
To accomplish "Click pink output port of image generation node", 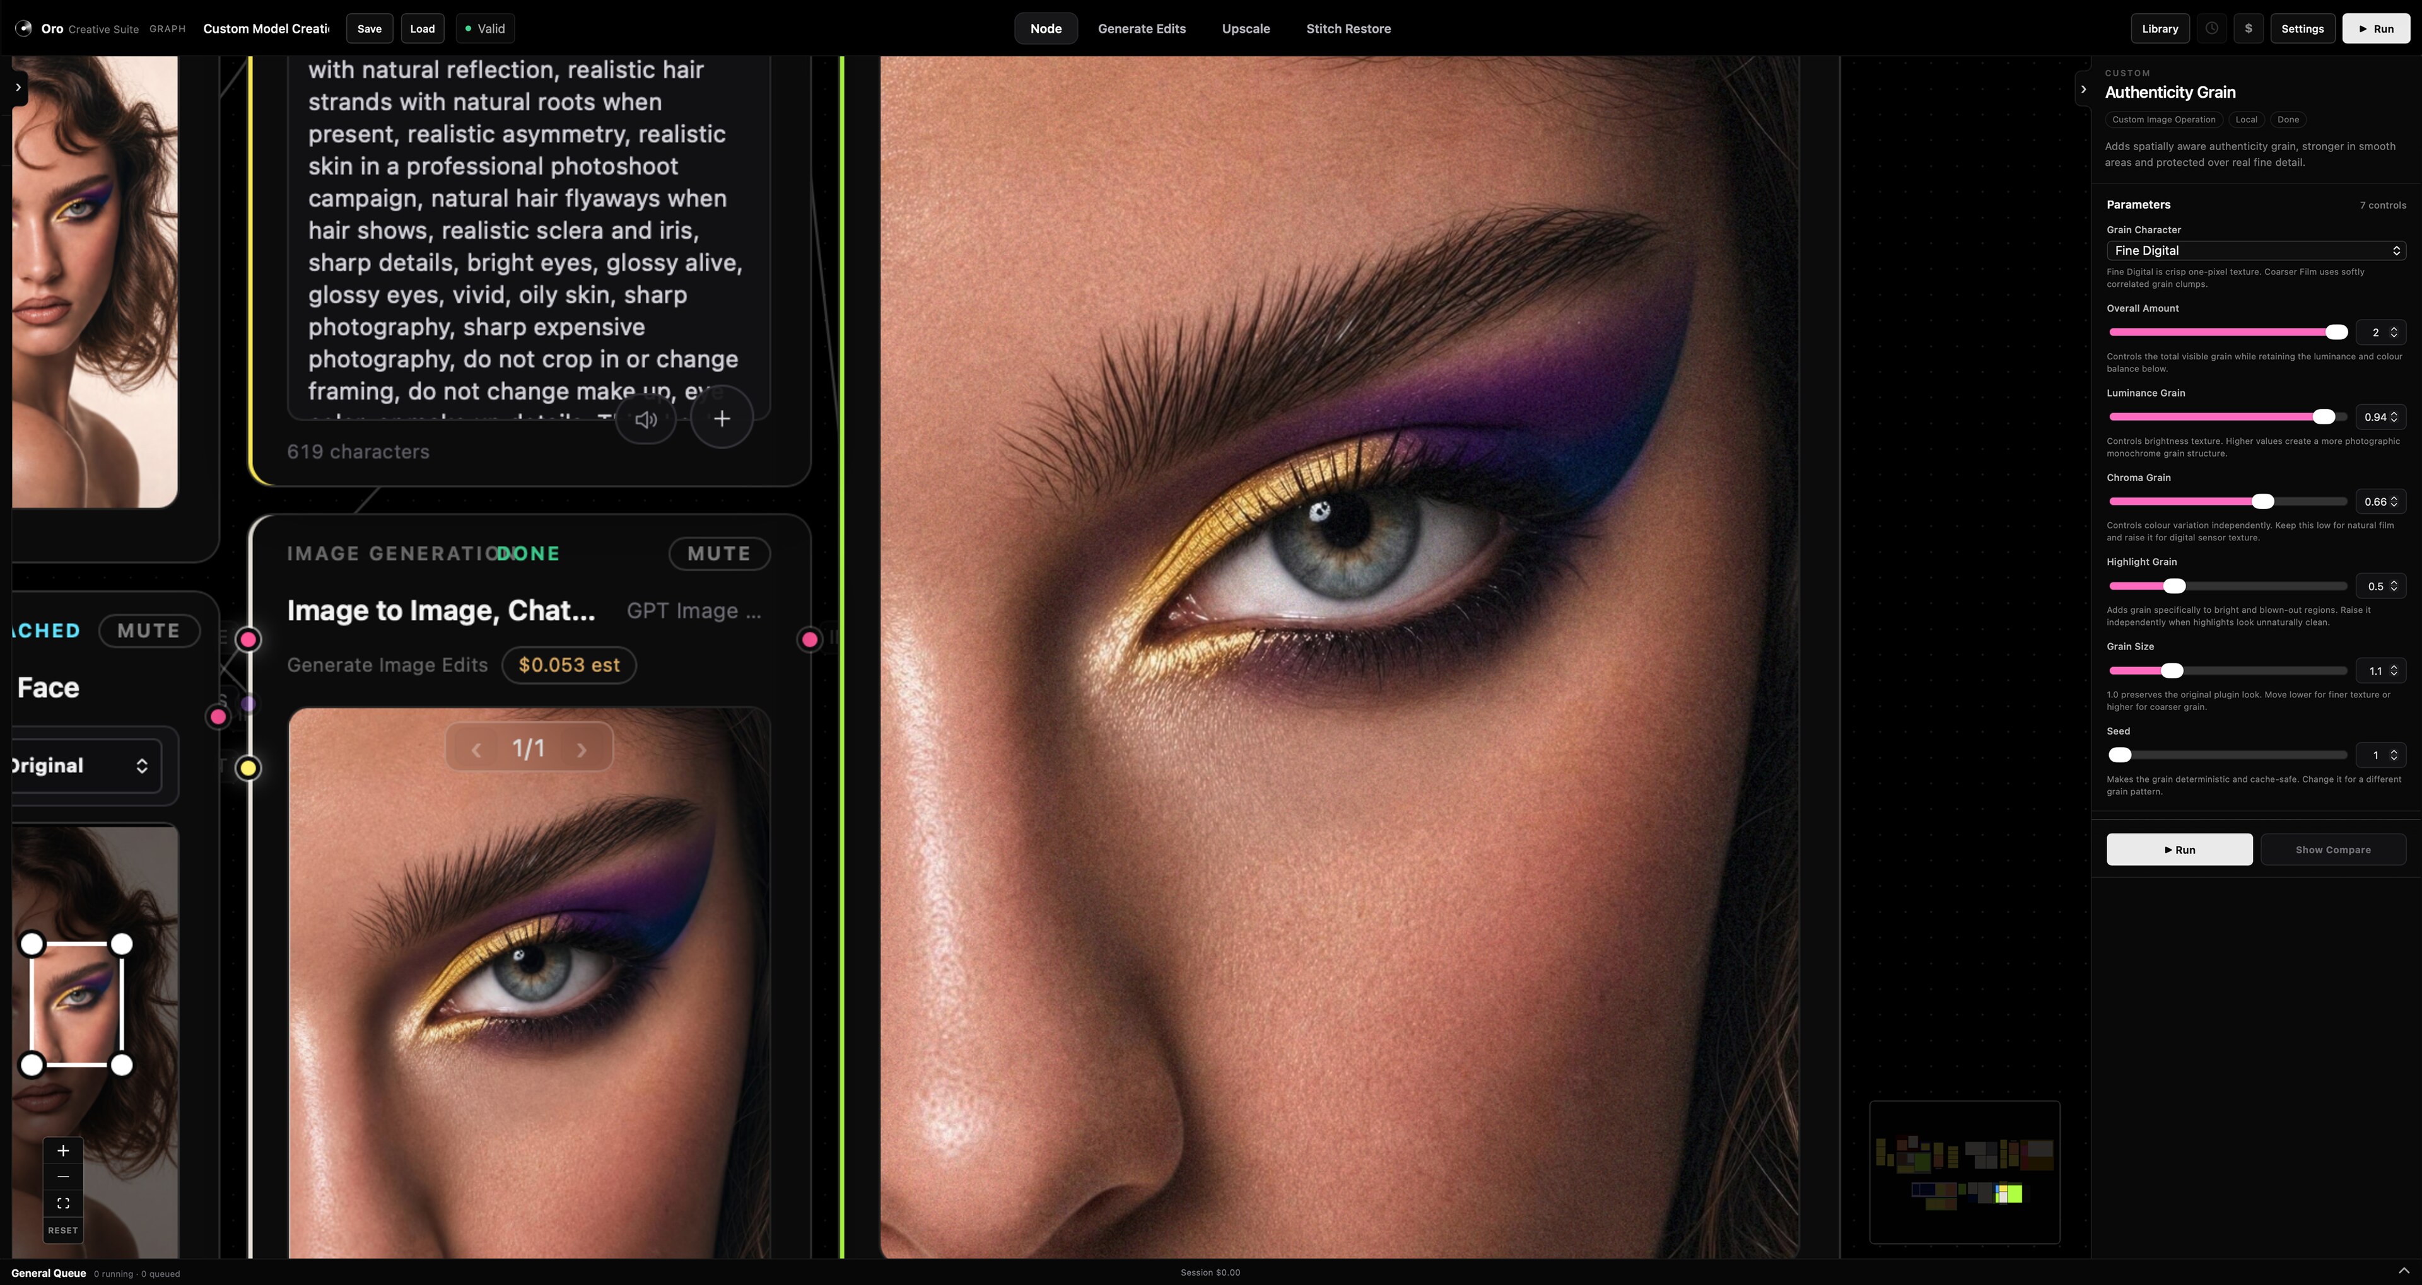I will [809, 640].
